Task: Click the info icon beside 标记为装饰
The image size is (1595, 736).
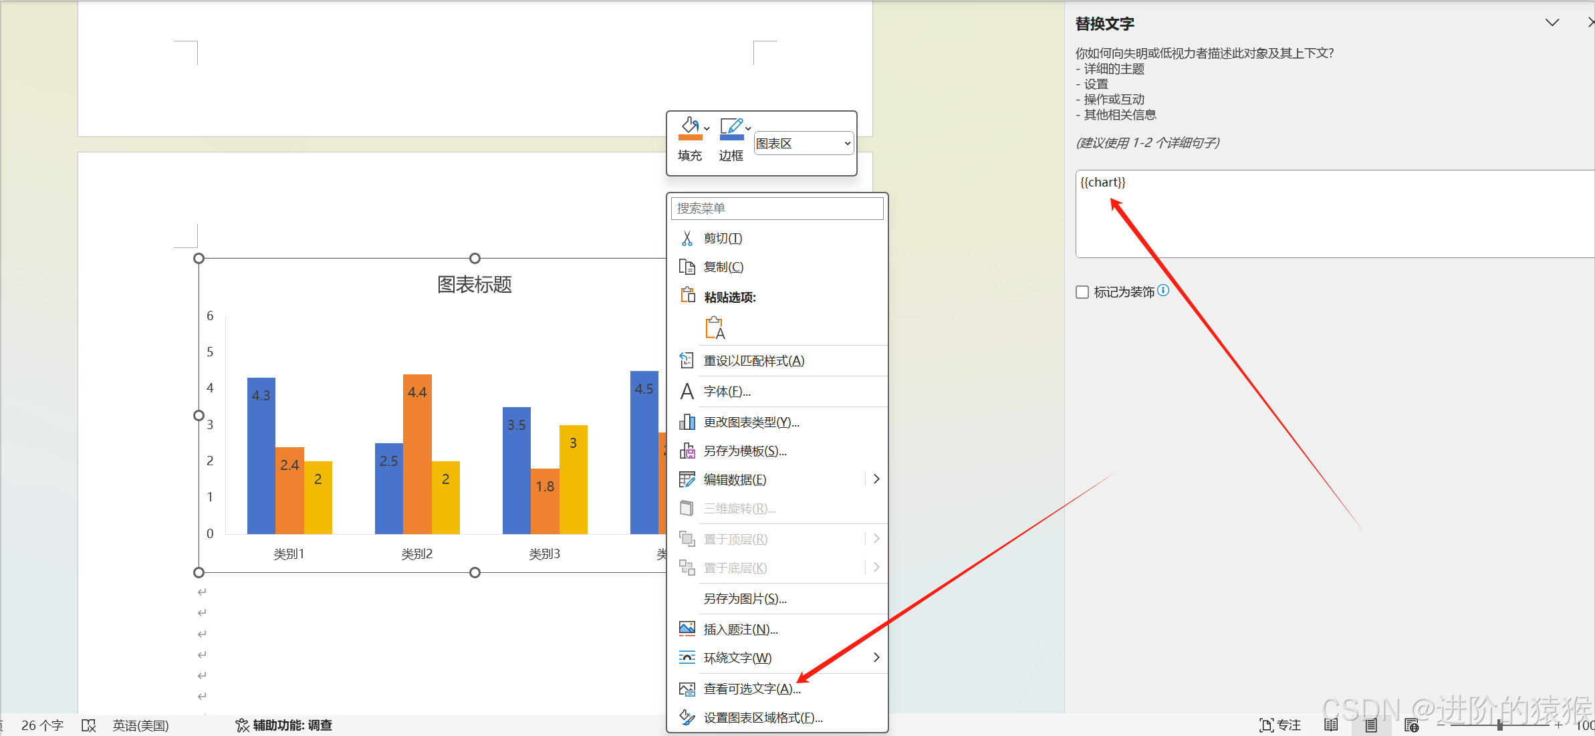Action: point(1163,290)
